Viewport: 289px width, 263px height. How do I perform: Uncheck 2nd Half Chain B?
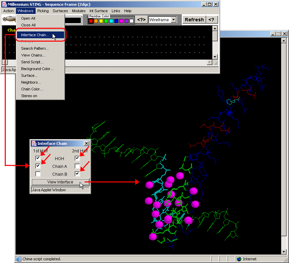(x=77, y=174)
